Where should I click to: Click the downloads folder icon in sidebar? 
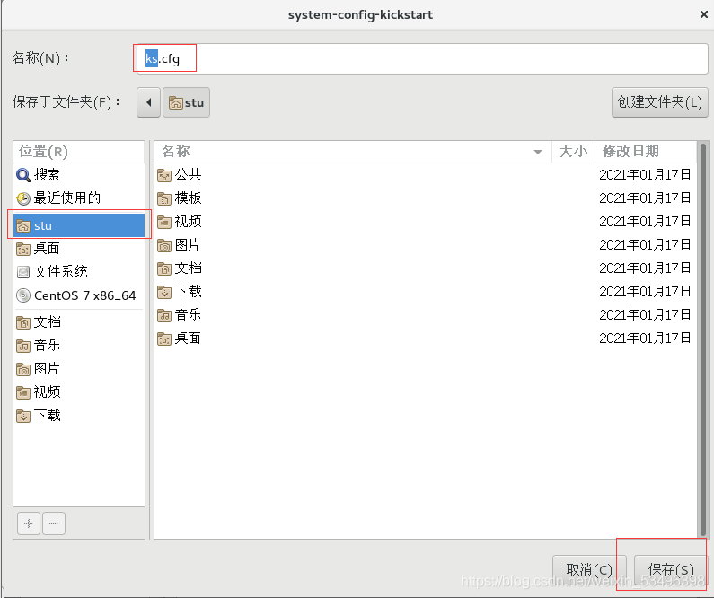point(23,416)
